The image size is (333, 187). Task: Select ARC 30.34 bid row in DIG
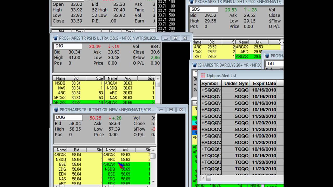click(x=78, y=93)
